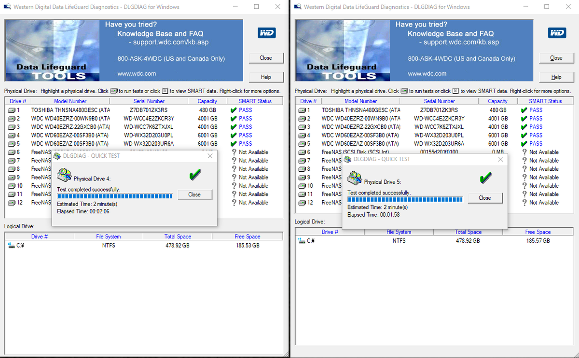Dismiss Drive 4 quick test dialog with X
Viewport: 579px width, 358px height.
(x=210, y=156)
